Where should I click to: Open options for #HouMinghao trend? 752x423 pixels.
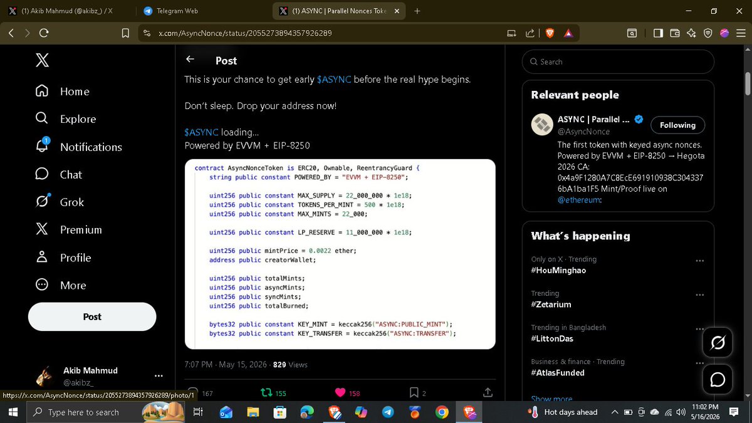700,261
